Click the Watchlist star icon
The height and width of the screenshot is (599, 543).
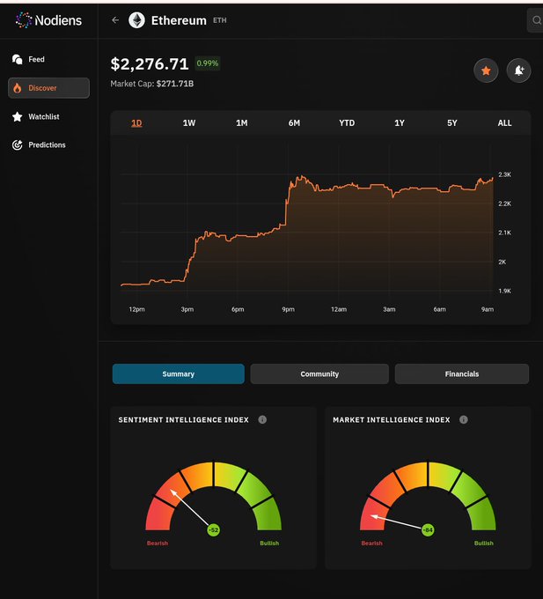point(18,116)
